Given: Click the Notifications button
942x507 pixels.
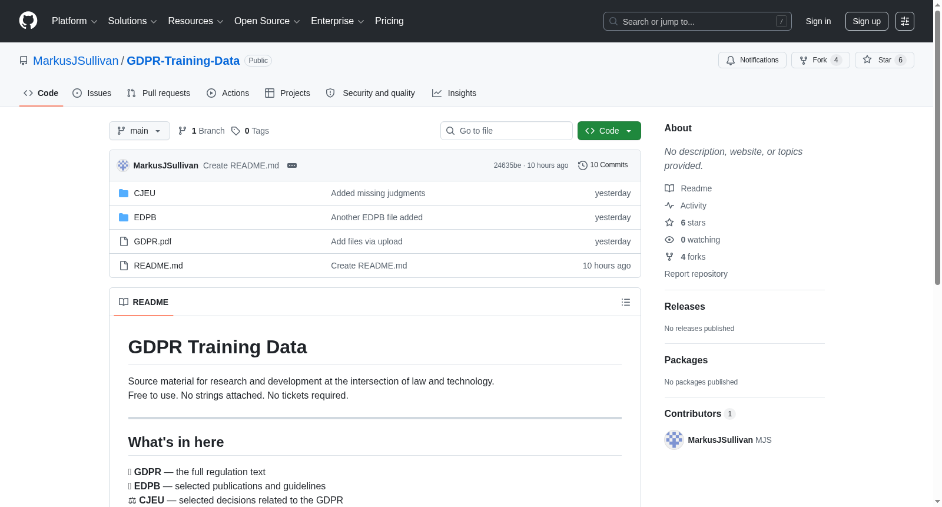Looking at the screenshot, I should [x=752, y=60].
